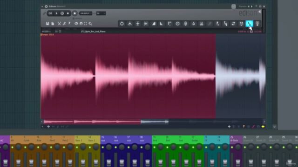This screenshot has height=167, width=298.
Task: Toggle the loop playback button in Edison
Action: click(50, 13)
